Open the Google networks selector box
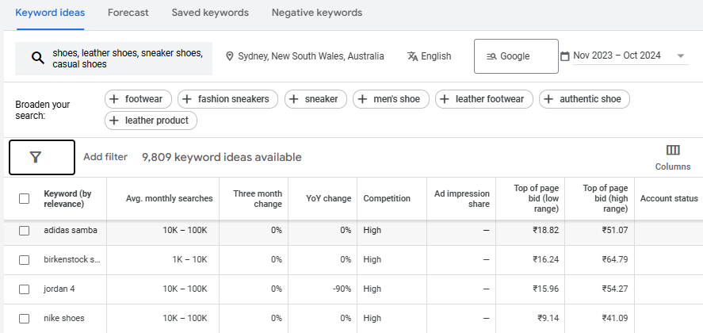 (516, 56)
